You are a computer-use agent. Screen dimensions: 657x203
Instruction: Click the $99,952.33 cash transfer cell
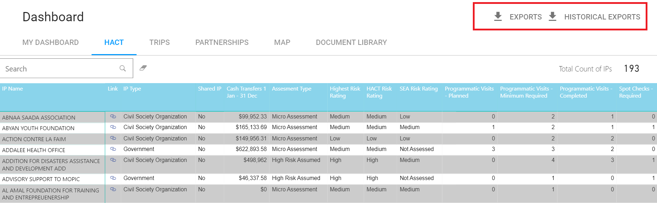253,116
